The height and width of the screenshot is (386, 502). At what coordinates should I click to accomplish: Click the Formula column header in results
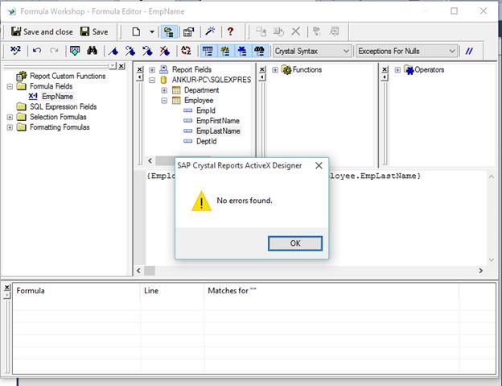coord(76,291)
